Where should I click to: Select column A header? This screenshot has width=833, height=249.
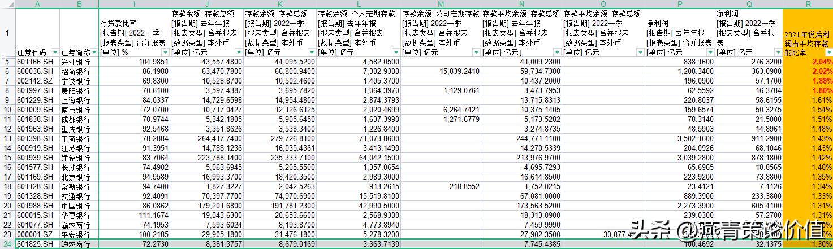(37, 4)
